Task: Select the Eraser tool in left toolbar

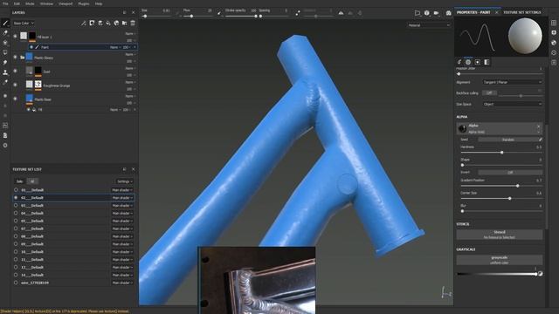Action: coord(5,33)
